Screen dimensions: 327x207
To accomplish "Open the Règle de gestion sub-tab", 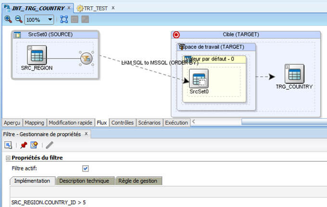I will pyautogui.click(x=138, y=181).
